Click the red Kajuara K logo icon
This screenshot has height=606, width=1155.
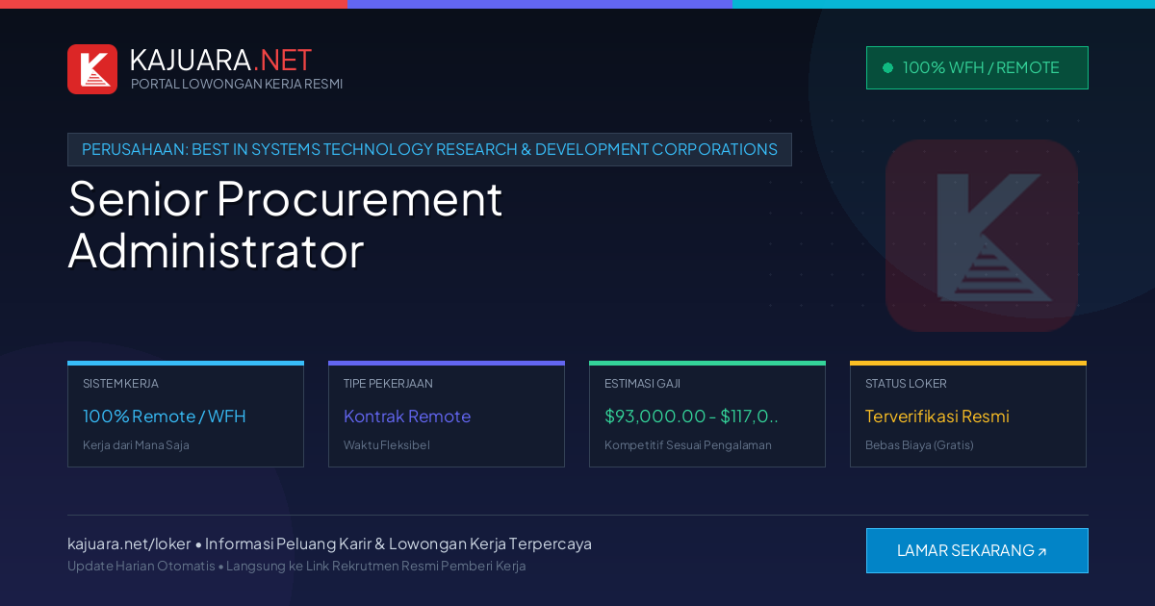(x=92, y=69)
